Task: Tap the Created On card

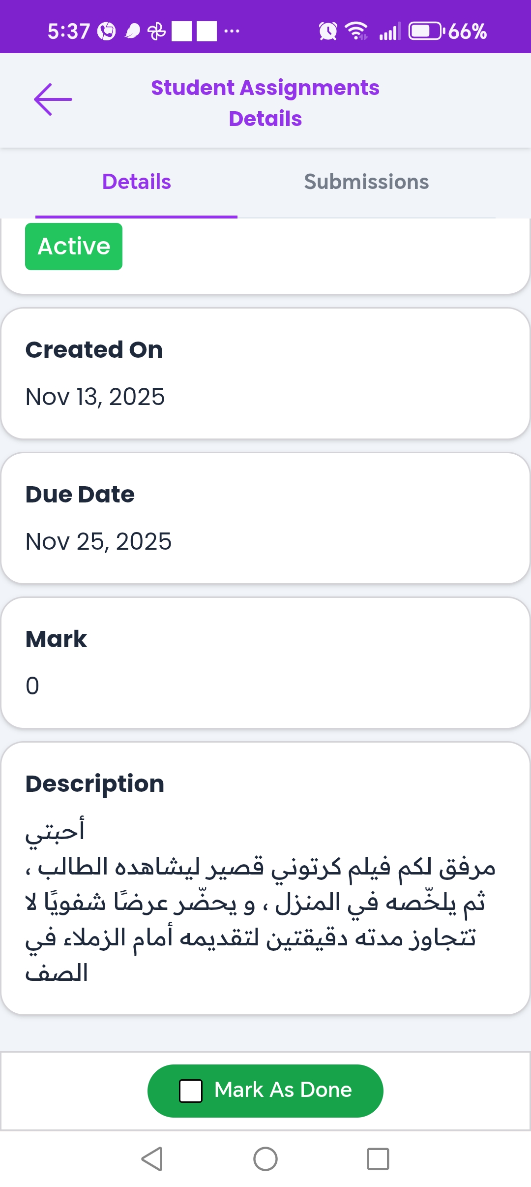Action: (265, 374)
